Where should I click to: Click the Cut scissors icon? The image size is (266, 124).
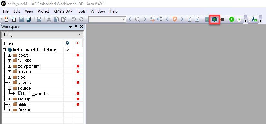pos(49,19)
